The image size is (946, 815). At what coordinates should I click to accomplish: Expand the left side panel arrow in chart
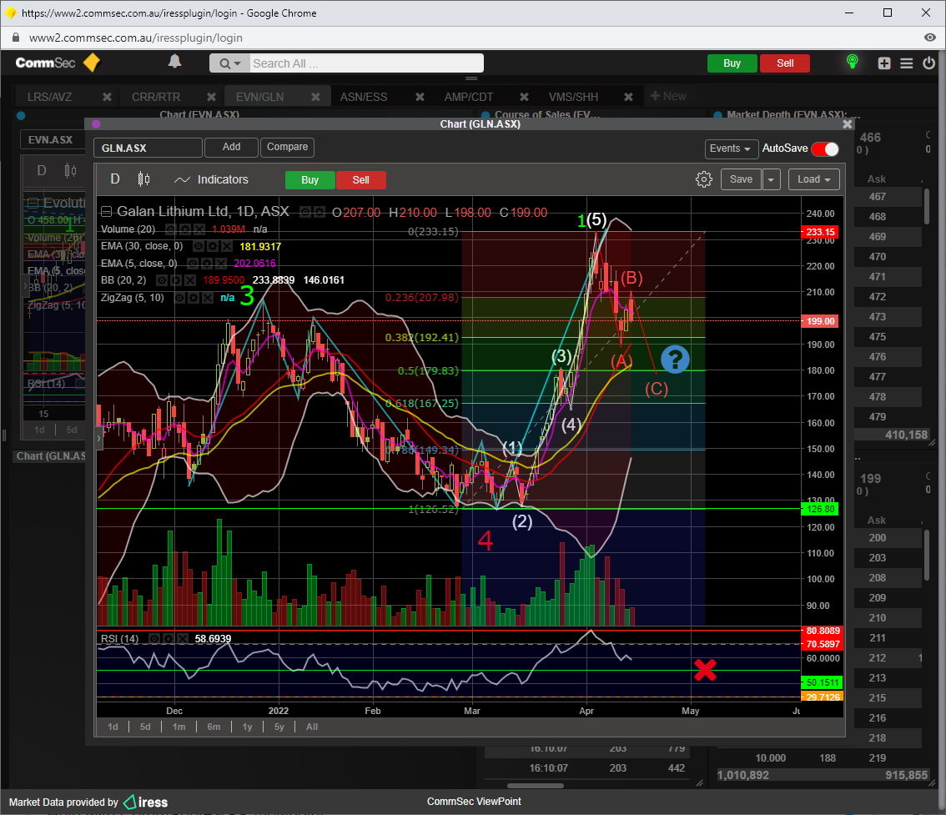(x=99, y=439)
